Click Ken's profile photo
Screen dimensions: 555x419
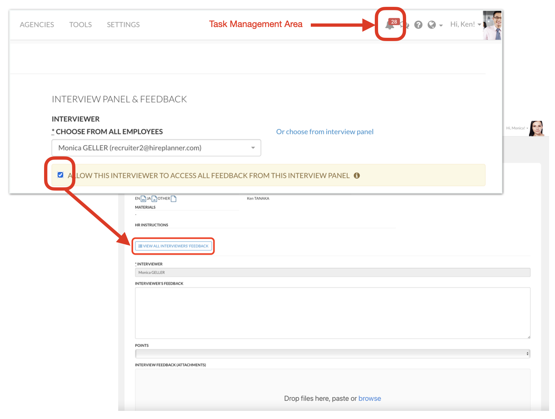(492, 25)
